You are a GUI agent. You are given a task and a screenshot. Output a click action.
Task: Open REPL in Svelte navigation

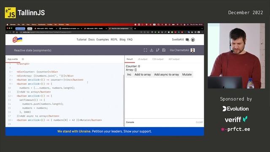114,40
